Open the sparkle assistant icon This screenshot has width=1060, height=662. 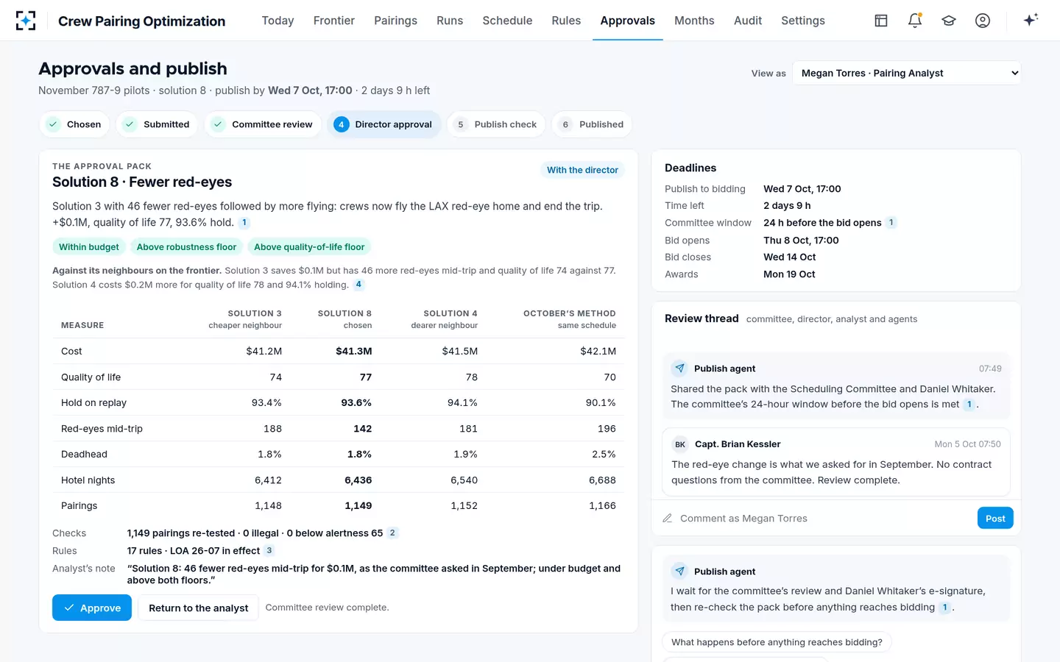coord(1031,20)
